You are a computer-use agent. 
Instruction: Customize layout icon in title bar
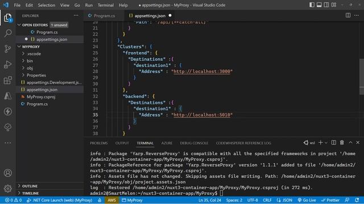(334, 5)
